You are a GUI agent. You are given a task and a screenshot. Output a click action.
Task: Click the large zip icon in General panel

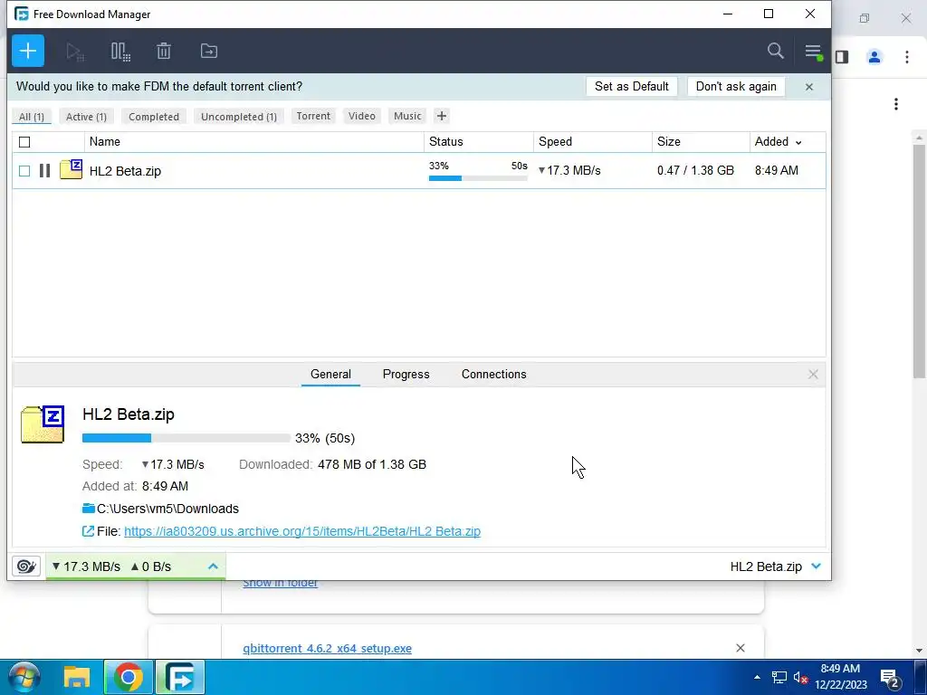pos(43,424)
